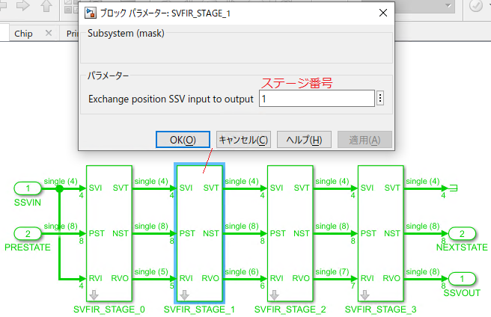Click the SVFIR_STAGE_0 block name label
The height and width of the screenshot is (317, 491).
pyautogui.click(x=109, y=310)
